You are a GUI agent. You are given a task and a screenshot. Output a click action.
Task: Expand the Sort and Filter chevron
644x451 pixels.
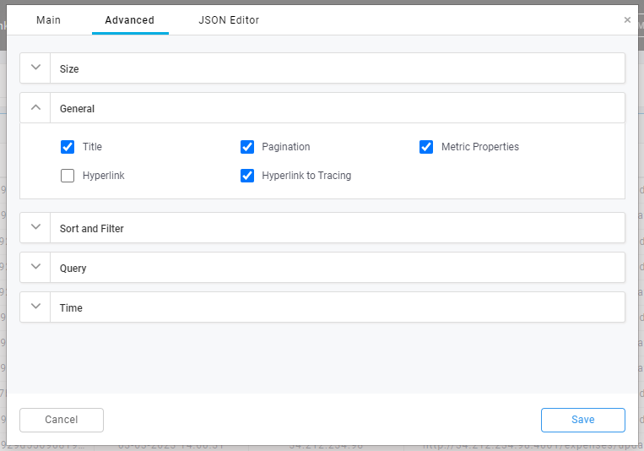(35, 227)
